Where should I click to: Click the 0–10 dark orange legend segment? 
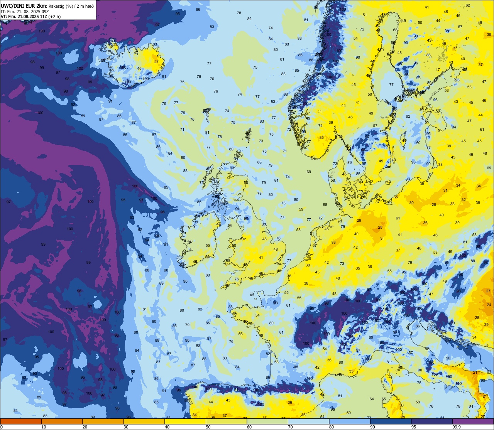coord(21,421)
